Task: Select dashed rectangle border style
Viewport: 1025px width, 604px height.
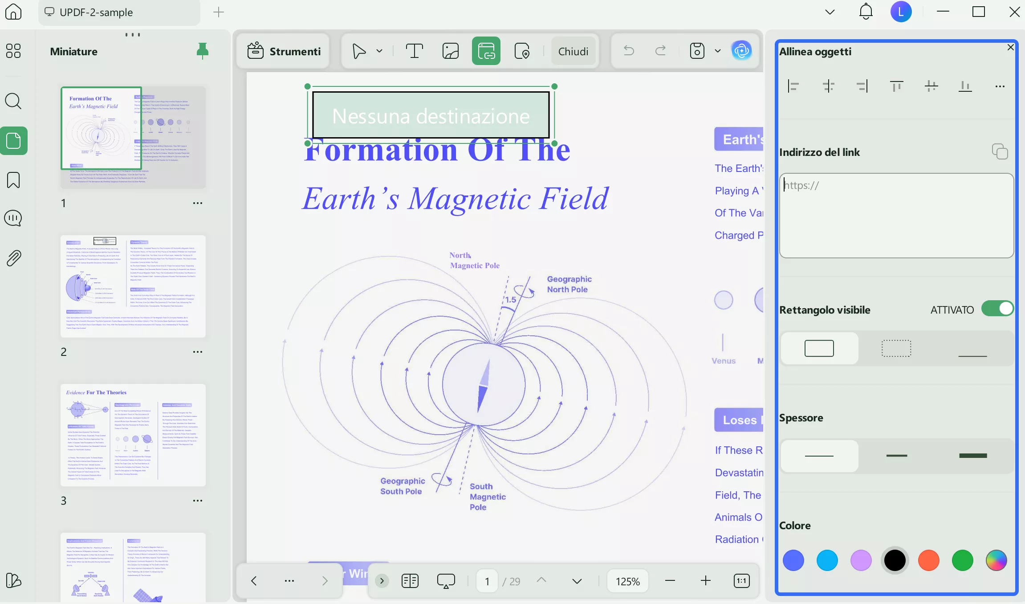Action: click(x=896, y=348)
